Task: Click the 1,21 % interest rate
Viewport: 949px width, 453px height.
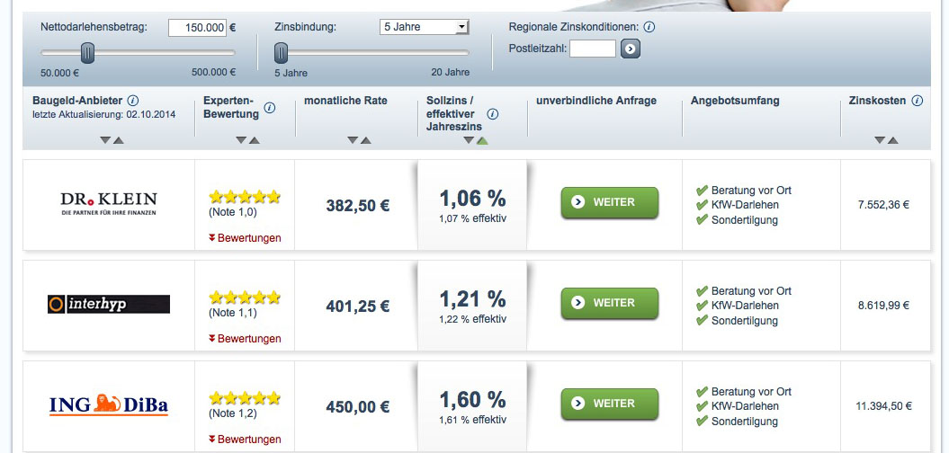Action: click(x=472, y=298)
